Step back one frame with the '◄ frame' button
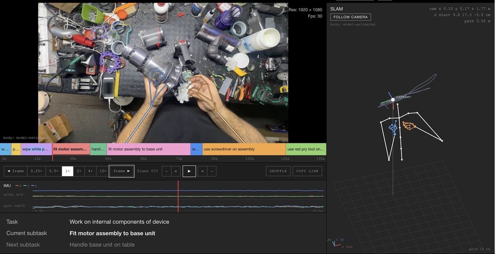Image resolution: width=495 pixels, height=254 pixels. click(x=16, y=171)
